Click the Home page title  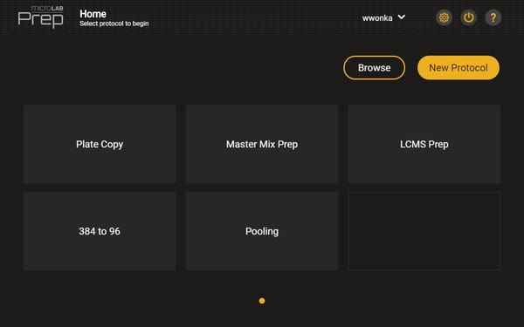[x=93, y=14]
